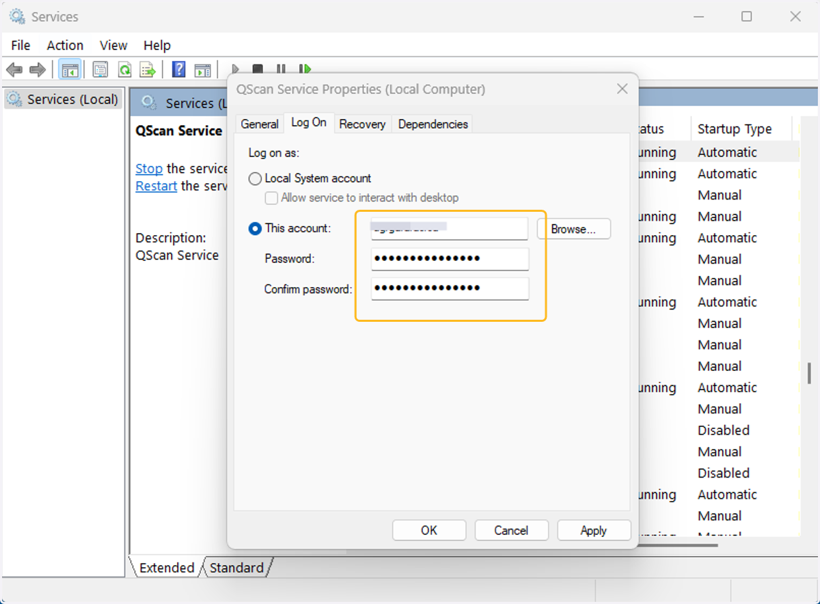Click the Stop Service square icon
The image size is (820, 604).
pyautogui.click(x=258, y=70)
